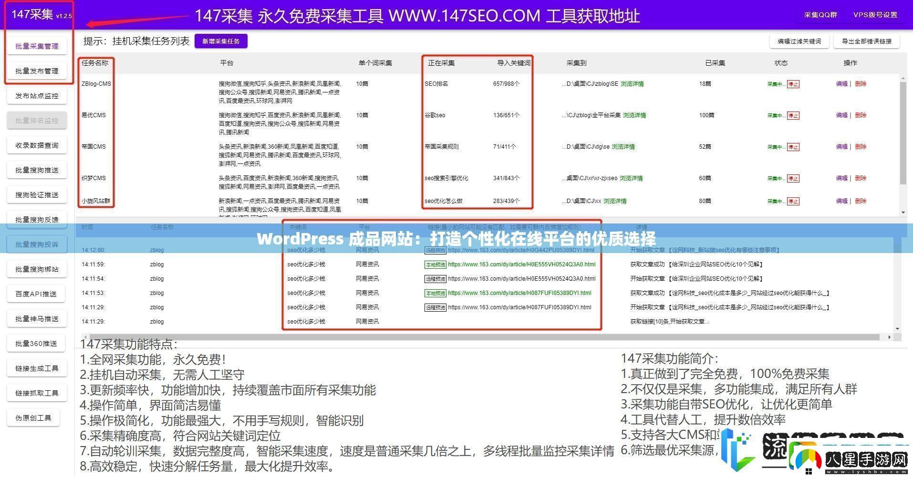Click 导出全部错误链接 button
This screenshot has height=477, width=913.
(867, 41)
